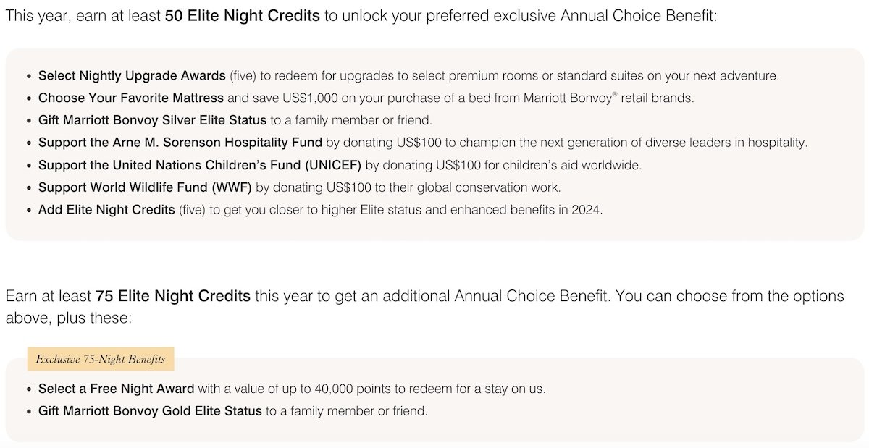
Task: Click the "Exclusive 75-Night Benefits" badge
Action: [101, 359]
